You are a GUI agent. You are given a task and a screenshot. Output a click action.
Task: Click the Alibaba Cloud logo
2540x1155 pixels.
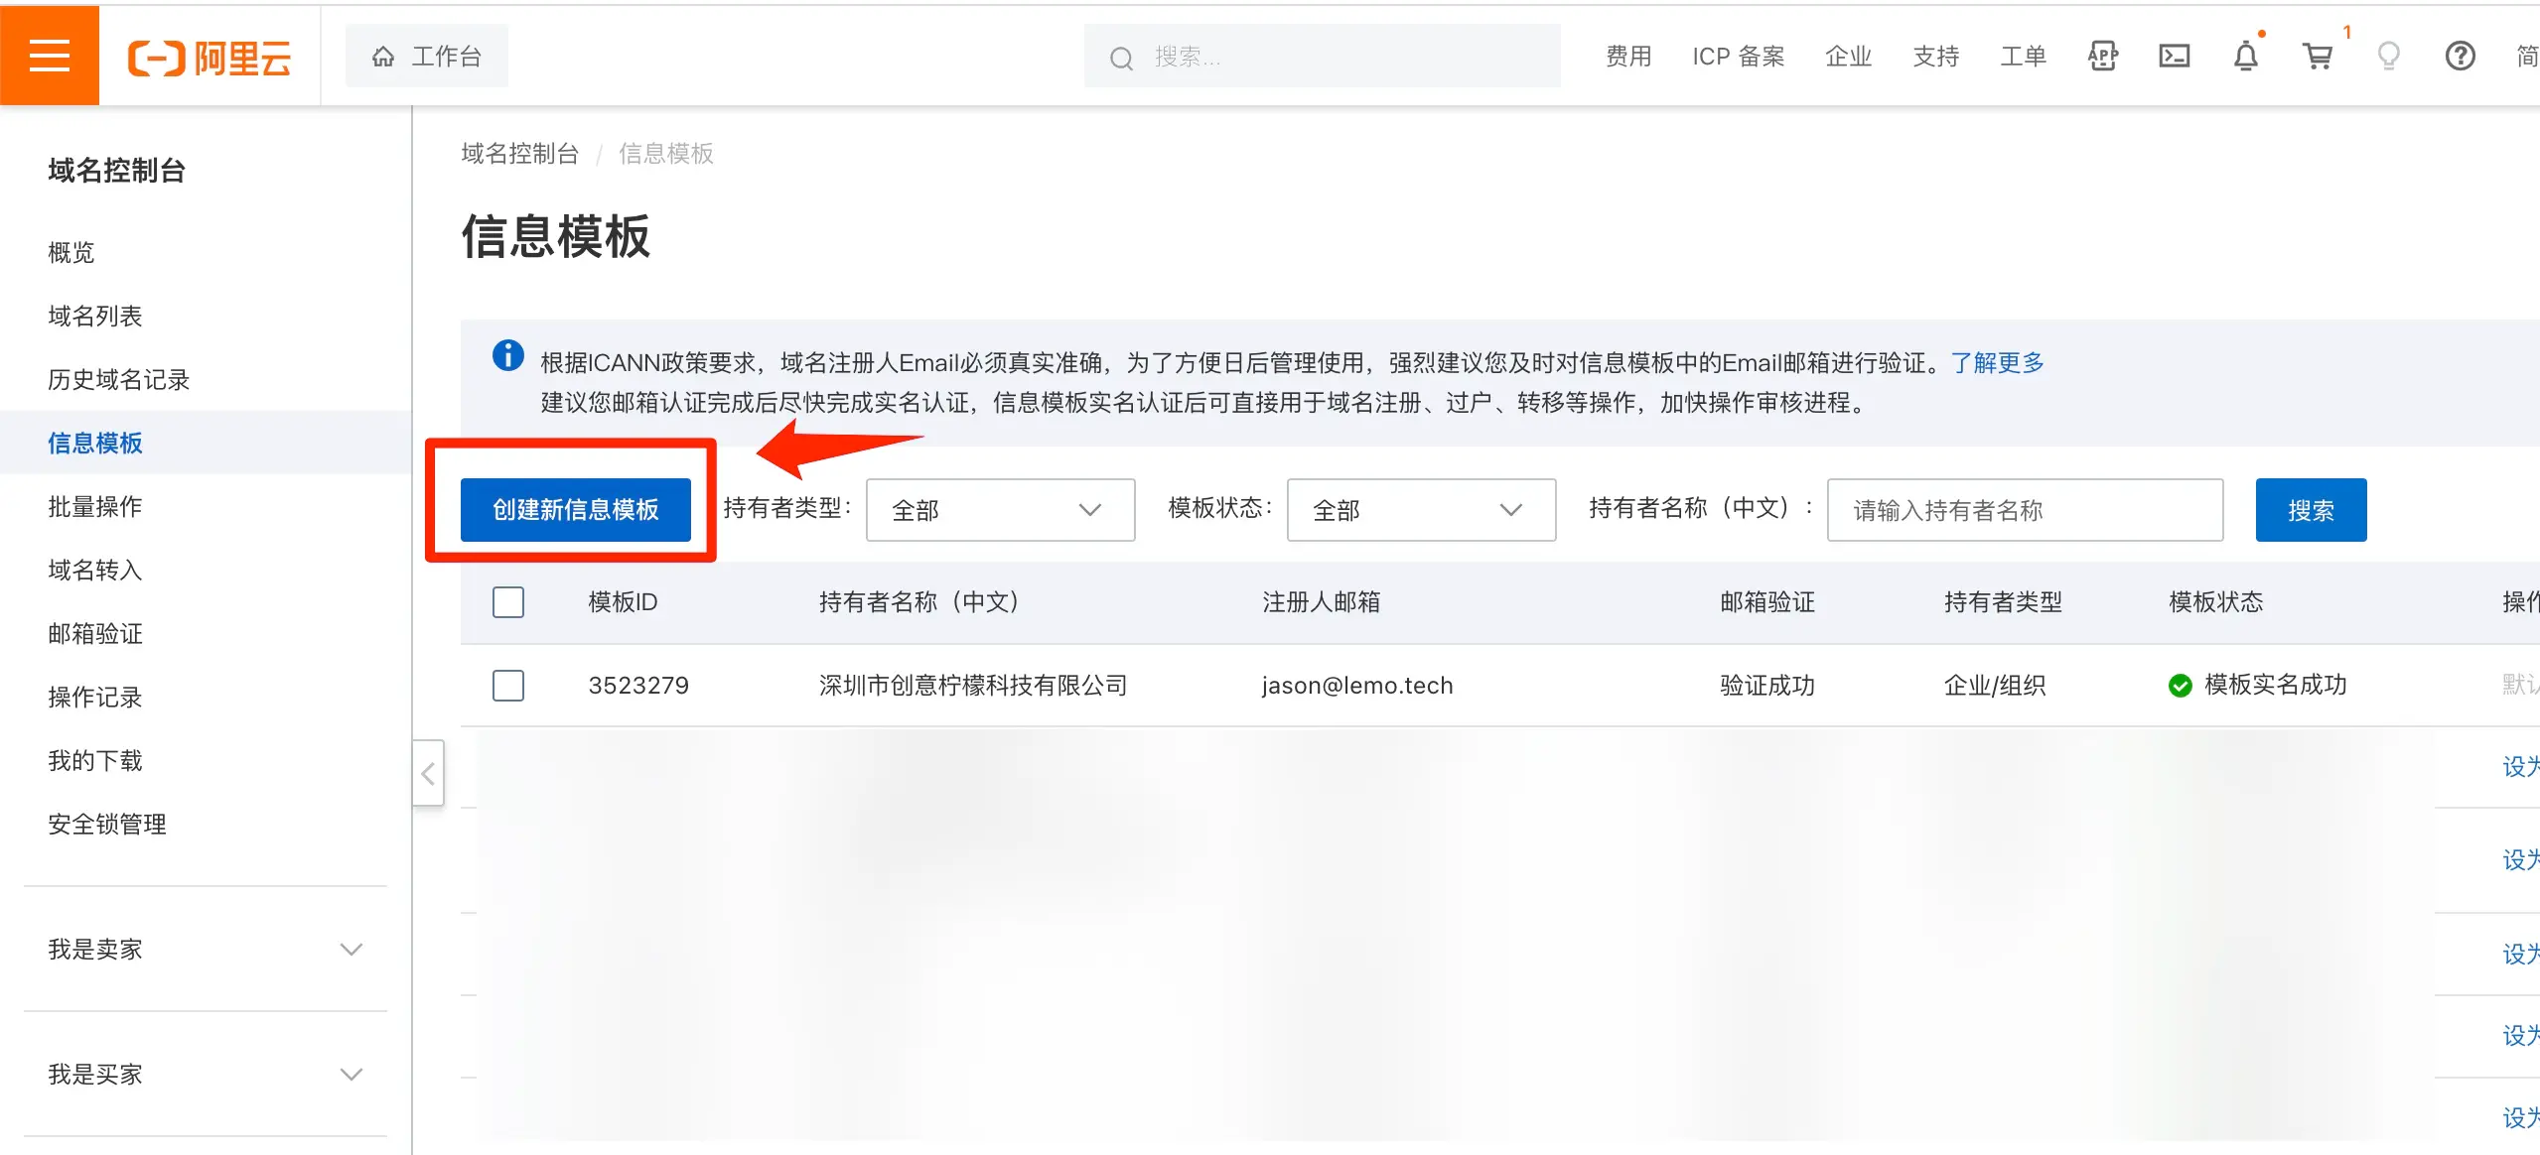[210, 58]
